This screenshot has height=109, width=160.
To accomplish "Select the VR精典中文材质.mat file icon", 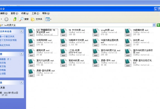I will pyautogui.click(x=64, y=42).
